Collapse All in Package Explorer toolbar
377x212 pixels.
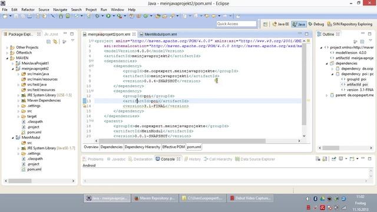tap(48, 42)
